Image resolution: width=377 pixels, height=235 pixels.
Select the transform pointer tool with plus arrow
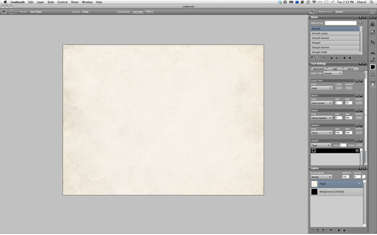pos(373,42)
